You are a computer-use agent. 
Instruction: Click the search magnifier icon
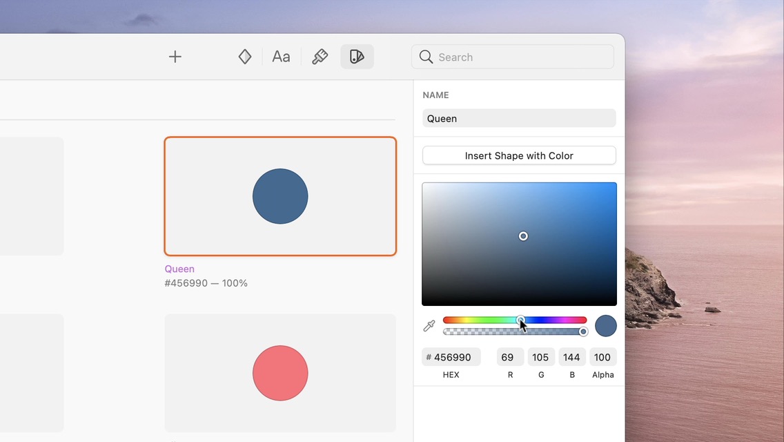(427, 57)
